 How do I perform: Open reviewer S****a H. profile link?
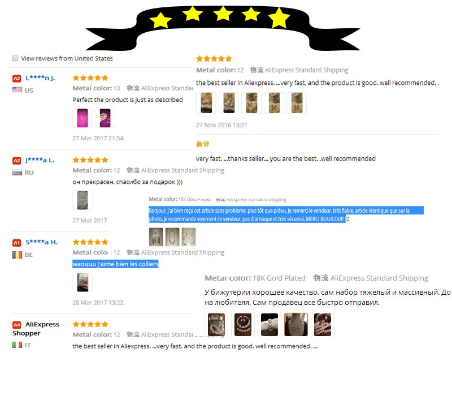[x=41, y=242]
